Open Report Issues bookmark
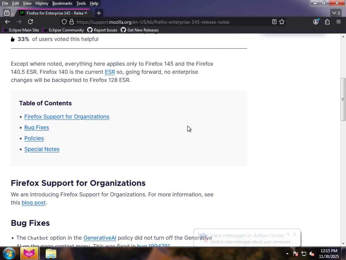This screenshot has height=260, width=346. pos(102,30)
